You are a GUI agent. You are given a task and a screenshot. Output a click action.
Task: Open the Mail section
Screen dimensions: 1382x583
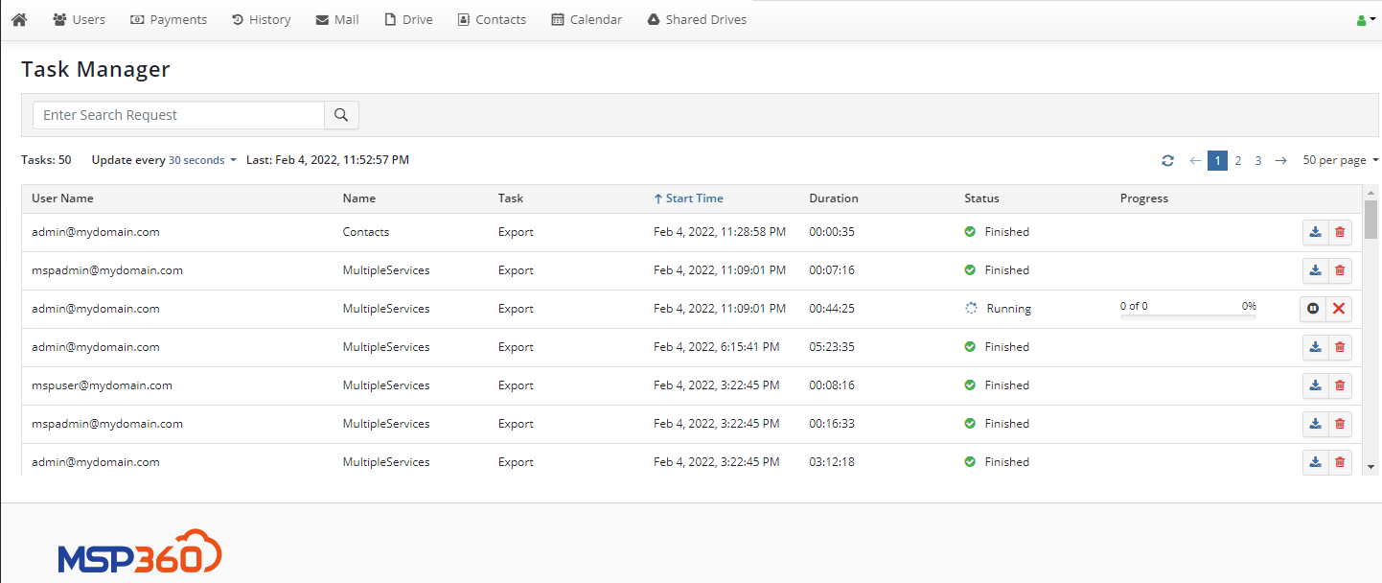(x=337, y=19)
